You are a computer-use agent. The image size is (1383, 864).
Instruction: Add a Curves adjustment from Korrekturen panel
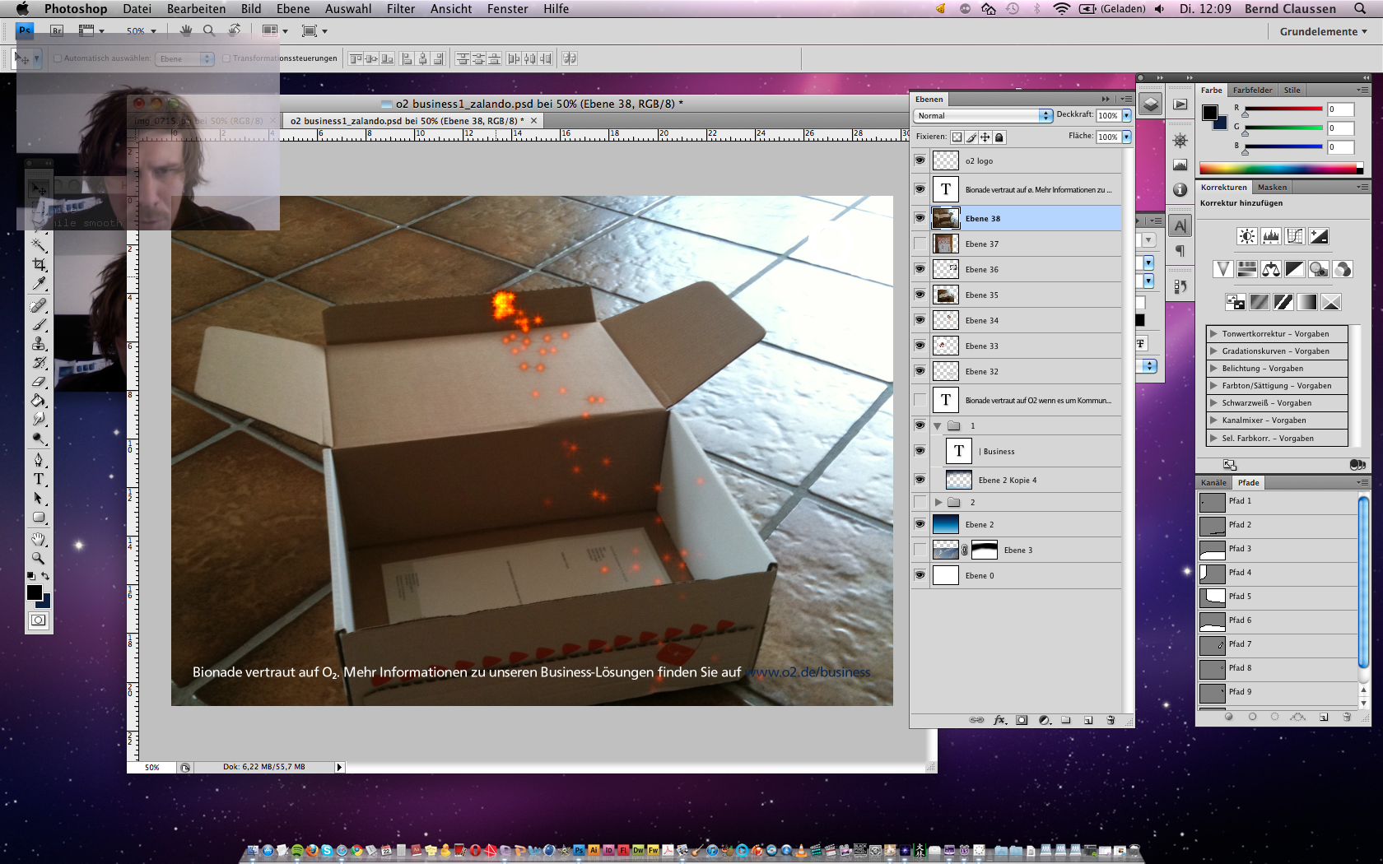[x=1295, y=237]
